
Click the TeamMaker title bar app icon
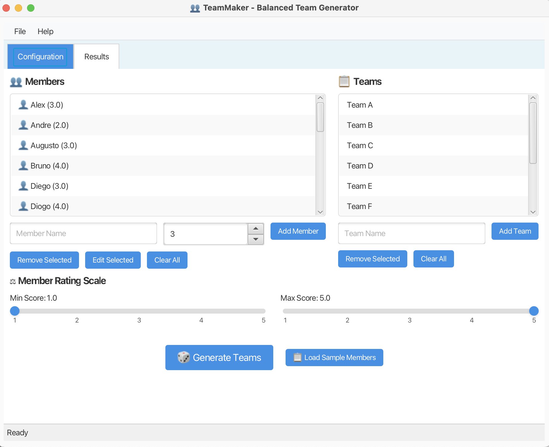pyautogui.click(x=195, y=8)
